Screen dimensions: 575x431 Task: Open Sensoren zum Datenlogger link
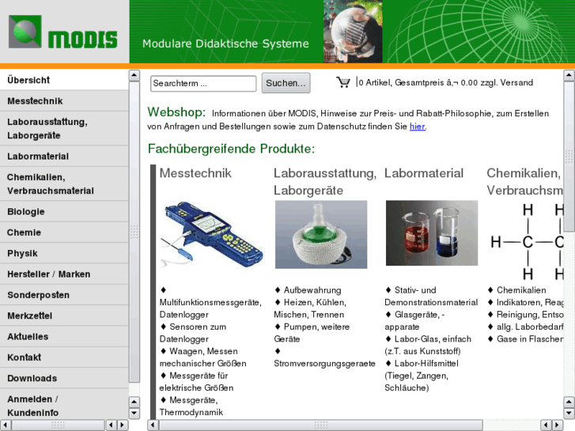click(x=193, y=333)
